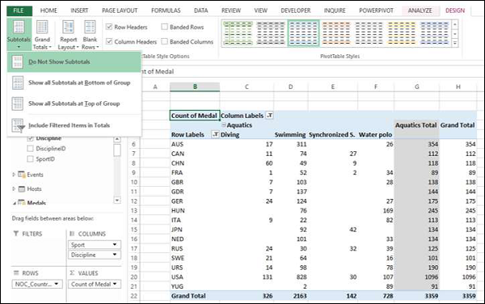Select column B header

[195, 87]
